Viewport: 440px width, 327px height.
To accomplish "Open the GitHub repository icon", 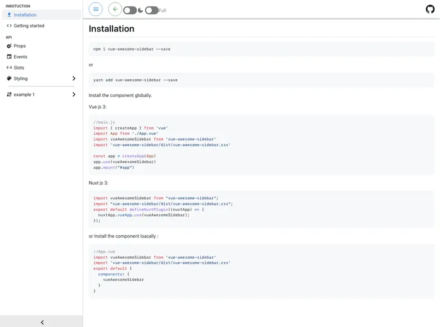I will pos(430,9).
